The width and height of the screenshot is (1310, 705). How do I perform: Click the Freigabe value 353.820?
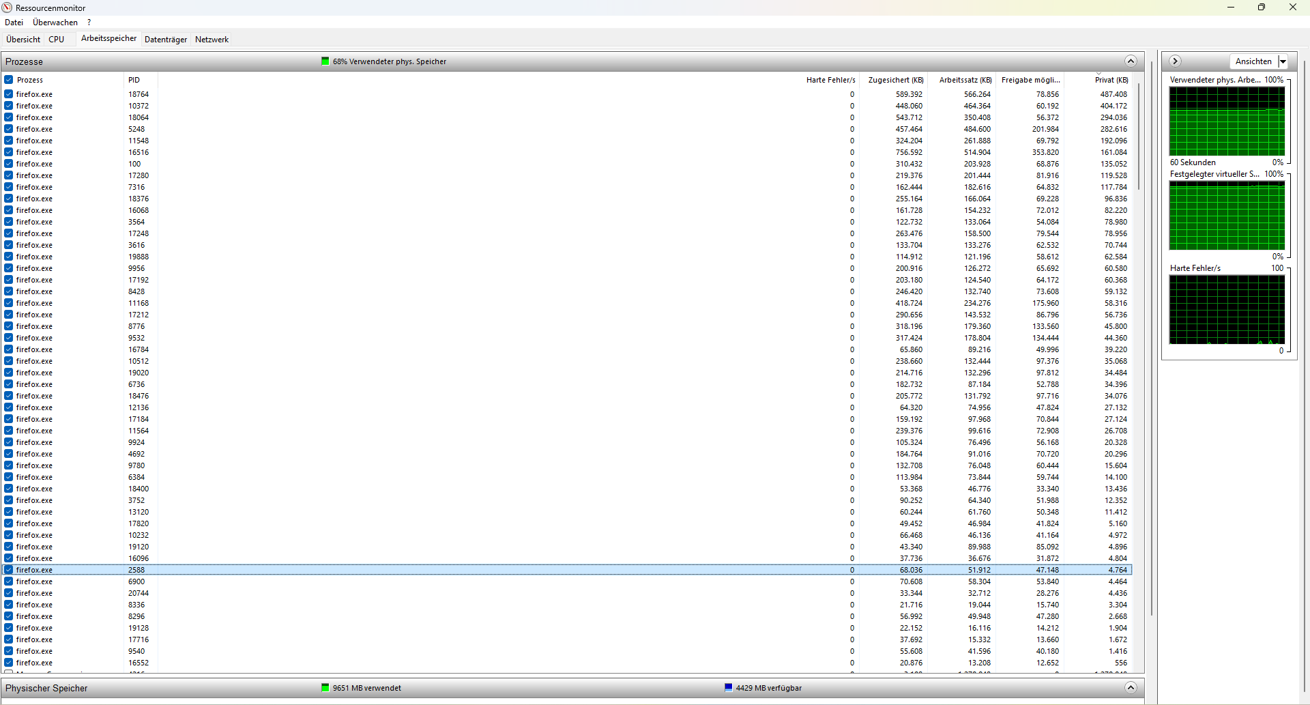pos(1045,152)
